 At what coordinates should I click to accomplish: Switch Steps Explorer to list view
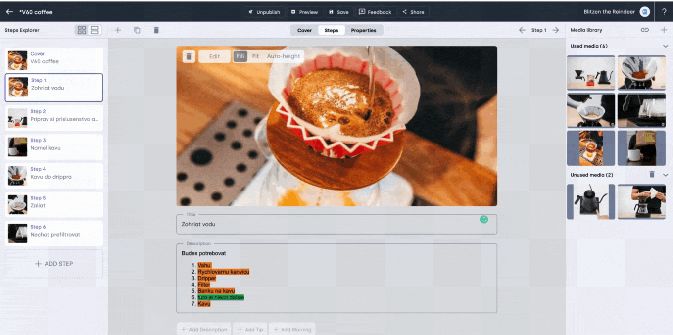coord(95,30)
